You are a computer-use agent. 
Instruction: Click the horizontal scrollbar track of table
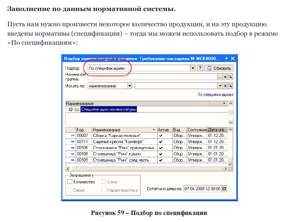tap(147, 169)
